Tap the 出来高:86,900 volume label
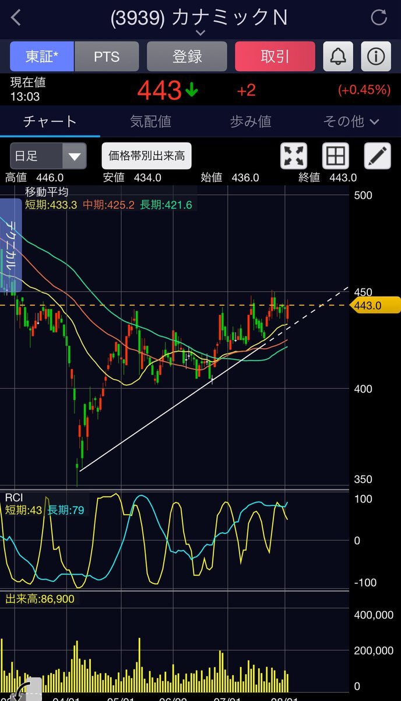 click(x=40, y=599)
